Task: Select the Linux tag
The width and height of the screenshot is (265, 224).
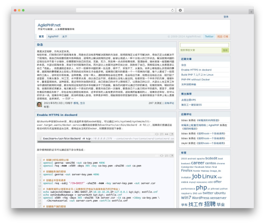Action: [x=209, y=176]
